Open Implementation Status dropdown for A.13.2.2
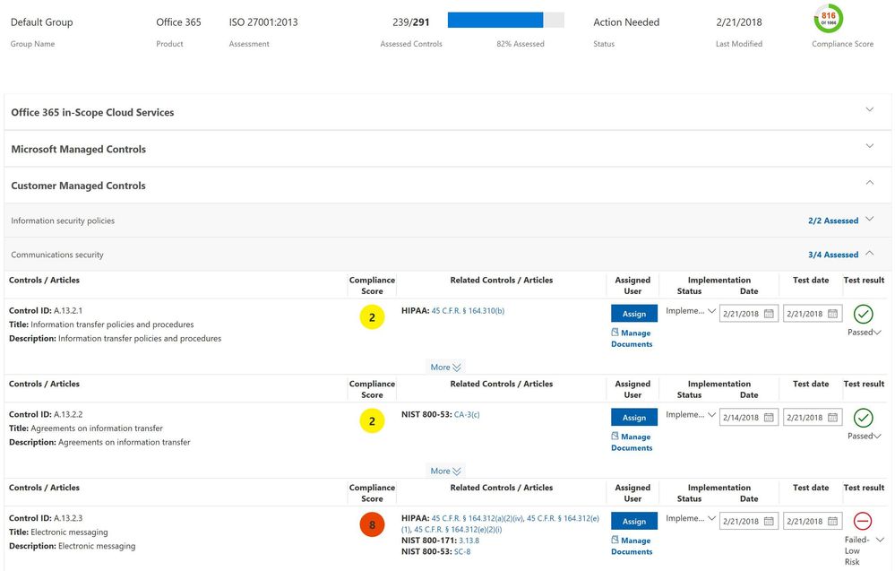This screenshot has width=895, height=571. [690, 415]
